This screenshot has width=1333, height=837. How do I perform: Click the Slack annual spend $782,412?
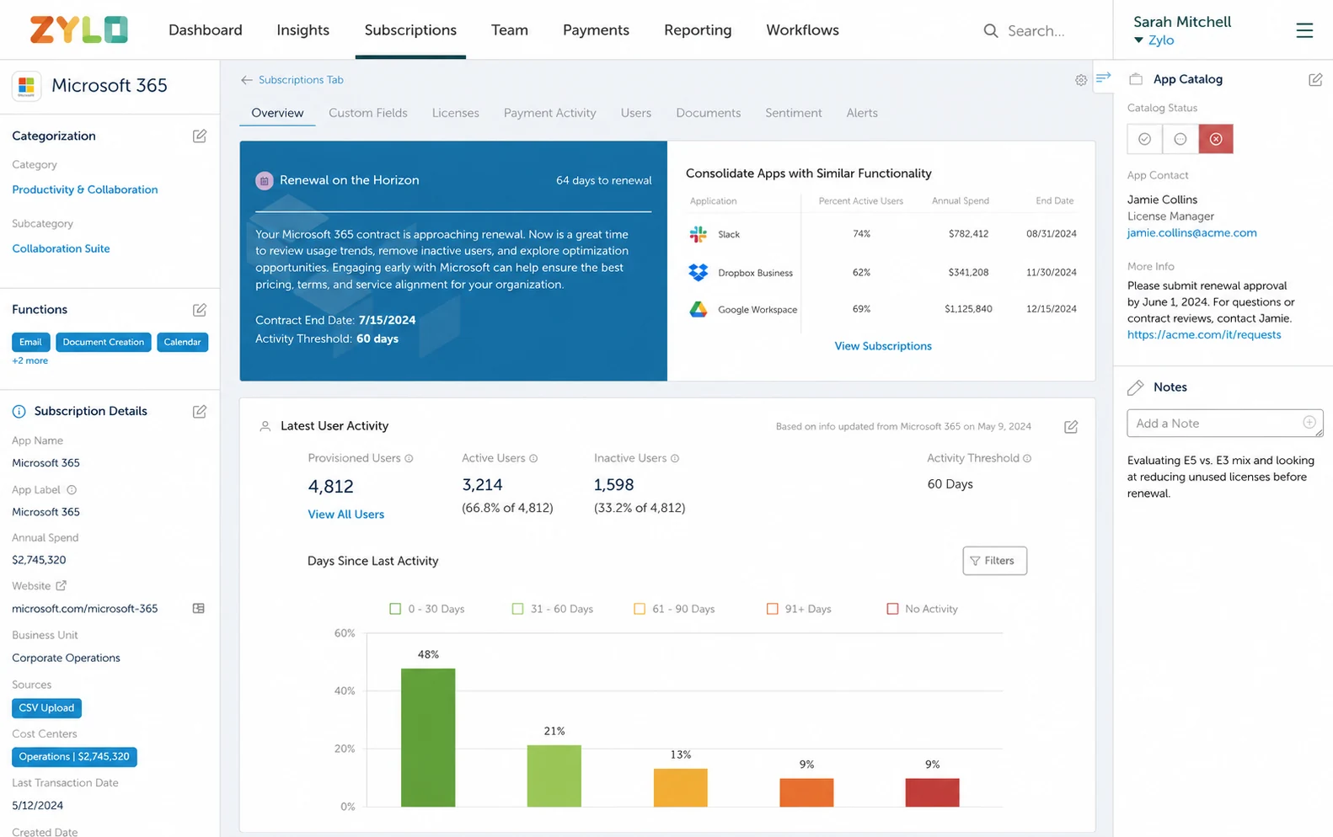pyautogui.click(x=968, y=234)
